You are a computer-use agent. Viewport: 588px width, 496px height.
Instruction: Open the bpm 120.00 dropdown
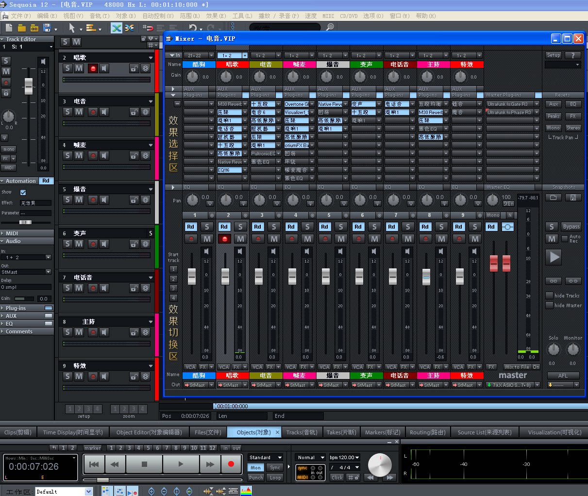tap(345, 457)
